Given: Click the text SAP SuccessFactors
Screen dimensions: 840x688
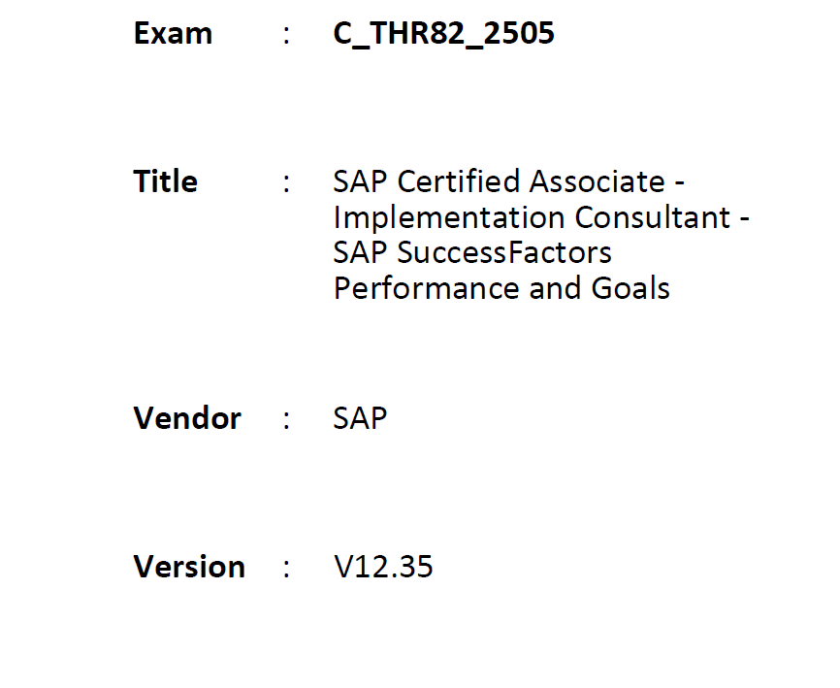Looking at the screenshot, I should 472,252.
